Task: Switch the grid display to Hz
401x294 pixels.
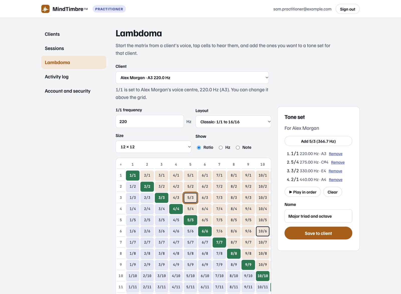Action: 221,147
